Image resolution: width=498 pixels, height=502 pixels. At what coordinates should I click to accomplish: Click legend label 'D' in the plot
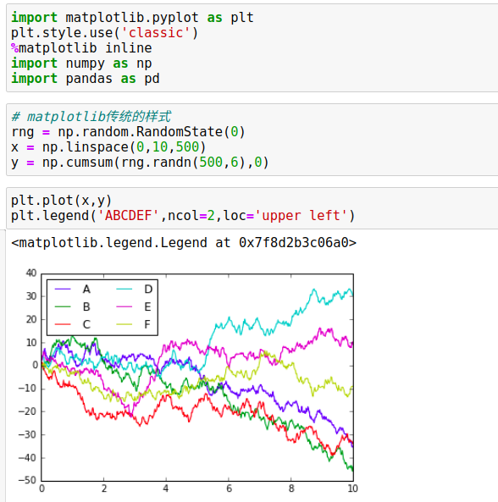tap(148, 290)
